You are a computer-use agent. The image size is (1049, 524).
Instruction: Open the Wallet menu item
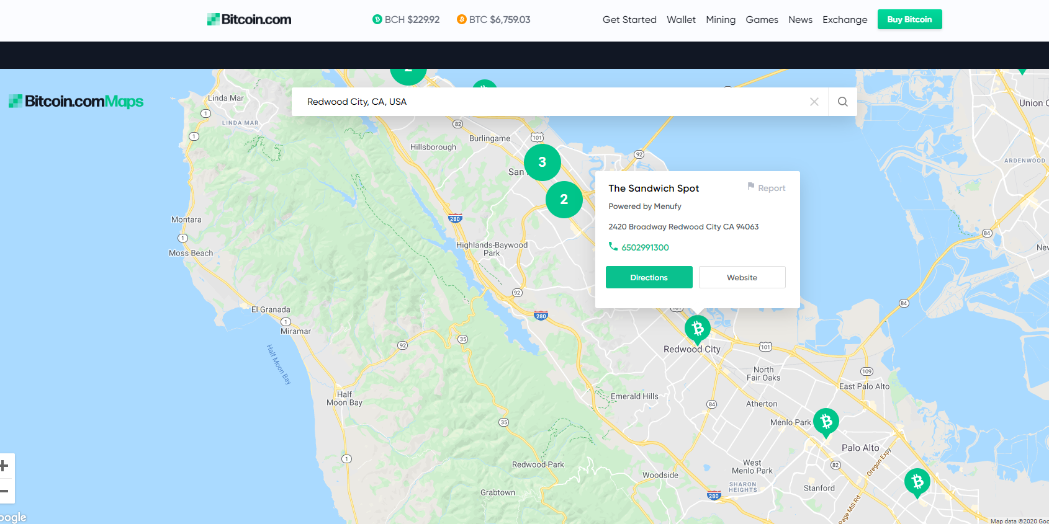click(x=681, y=20)
